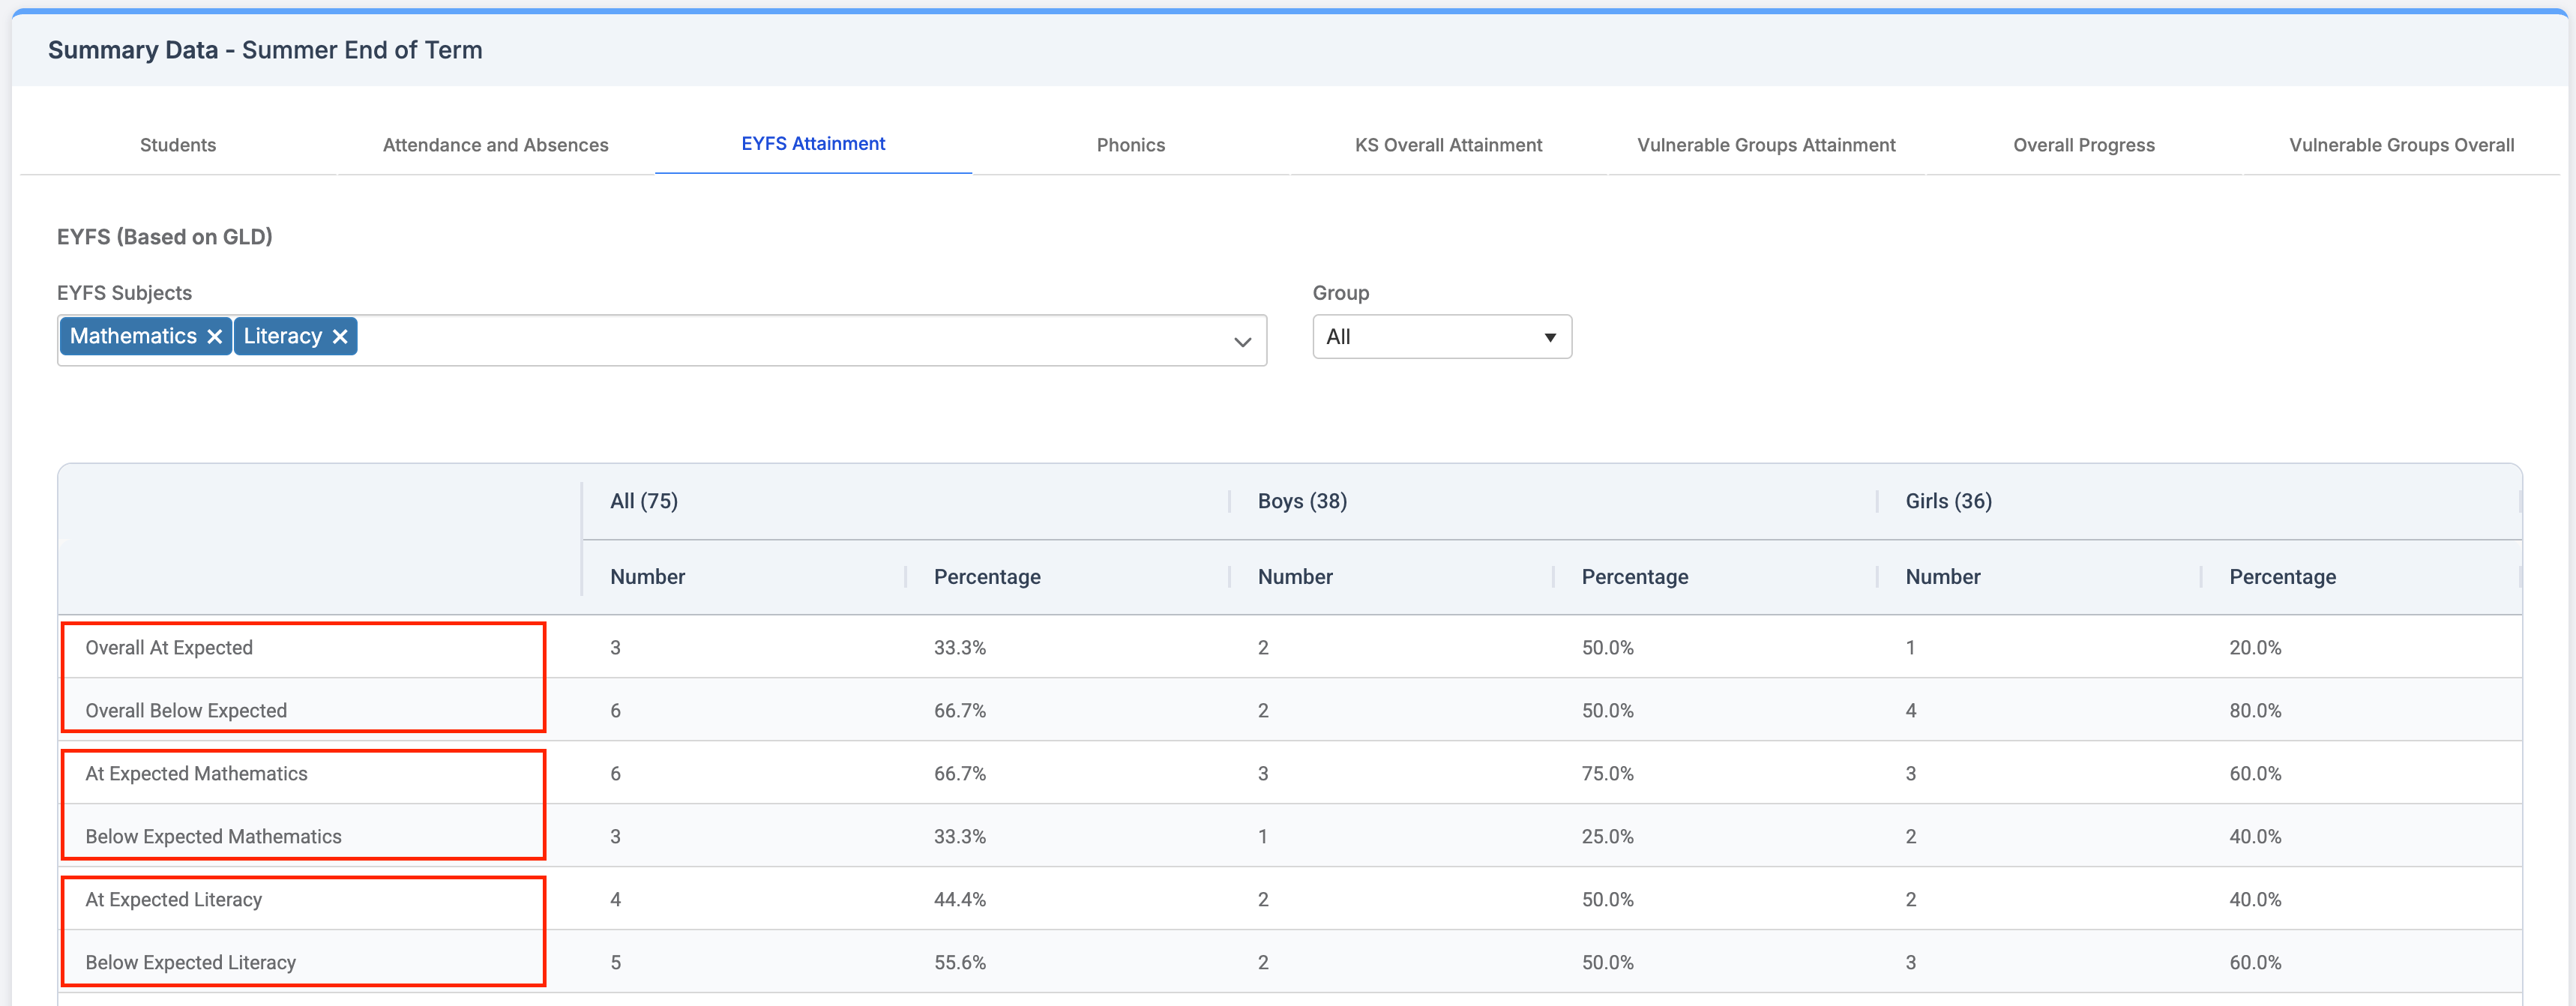This screenshot has width=2576, height=1006.
Task: Remove the Mathematics subject tag
Action: coord(214,337)
